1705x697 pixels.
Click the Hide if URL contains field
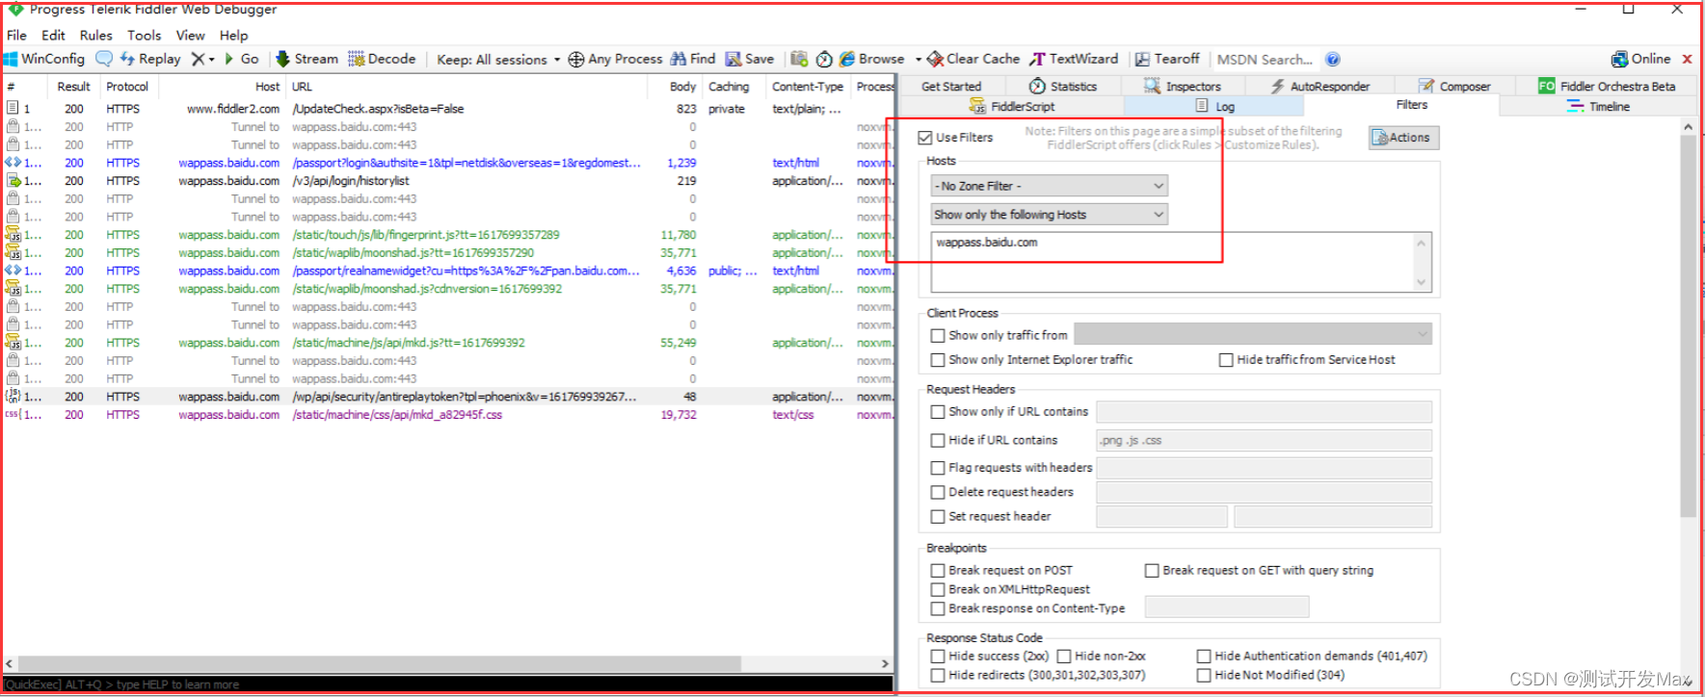[x=1265, y=441]
